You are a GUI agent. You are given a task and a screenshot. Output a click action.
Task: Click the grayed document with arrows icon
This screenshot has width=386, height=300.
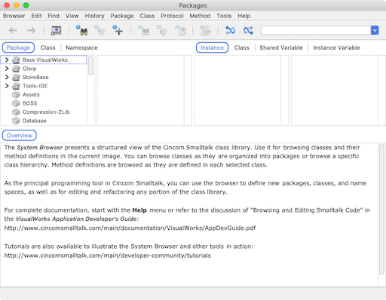pos(180,30)
